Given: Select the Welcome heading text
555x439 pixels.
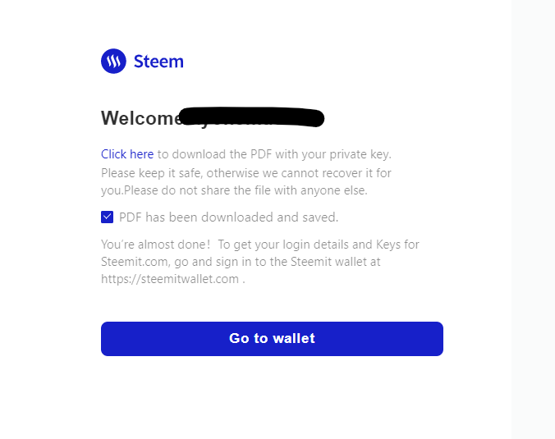Looking at the screenshot, I should pyautogui.click(x=138, y=118).
